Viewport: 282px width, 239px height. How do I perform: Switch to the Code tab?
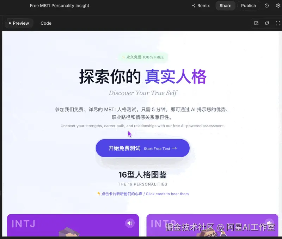[46, 23]
